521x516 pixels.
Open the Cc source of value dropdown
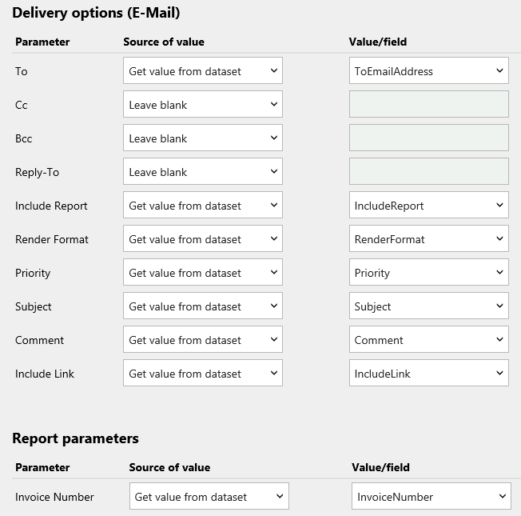202,105
